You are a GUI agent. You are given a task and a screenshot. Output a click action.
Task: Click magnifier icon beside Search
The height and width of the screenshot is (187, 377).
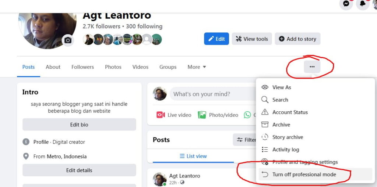265,100
